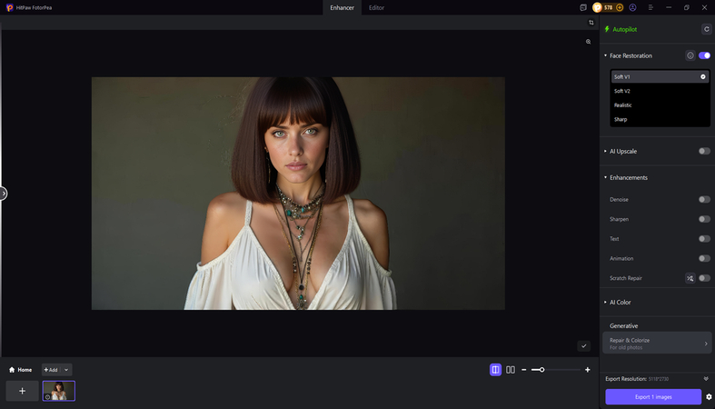Viewport: 715px width, 409px height.
Task: Reset settings with the refresh icon beside Autopilot
Action: (706, 29)
